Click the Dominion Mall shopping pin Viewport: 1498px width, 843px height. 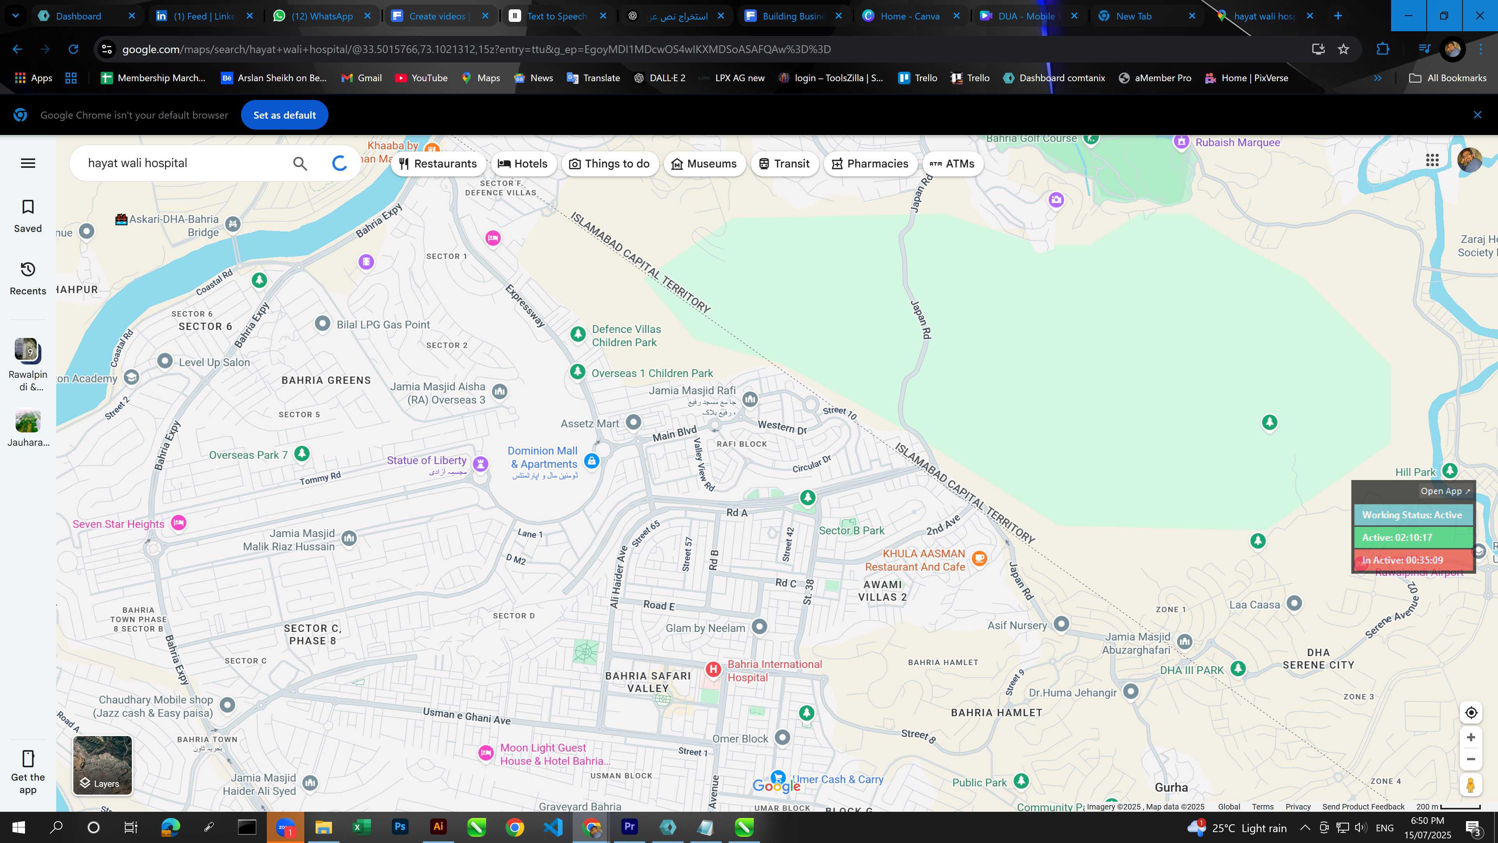pos(591,461)
